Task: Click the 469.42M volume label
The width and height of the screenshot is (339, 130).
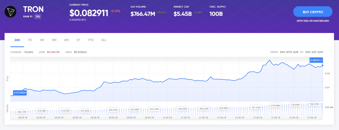Action: tap(204, 109)
